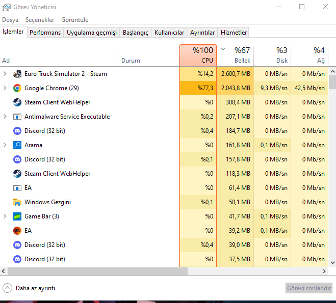This screenshot has height=303, width=336.
Task: Click Discord icon in the 39,0 MB row
Action: (17, 245)
